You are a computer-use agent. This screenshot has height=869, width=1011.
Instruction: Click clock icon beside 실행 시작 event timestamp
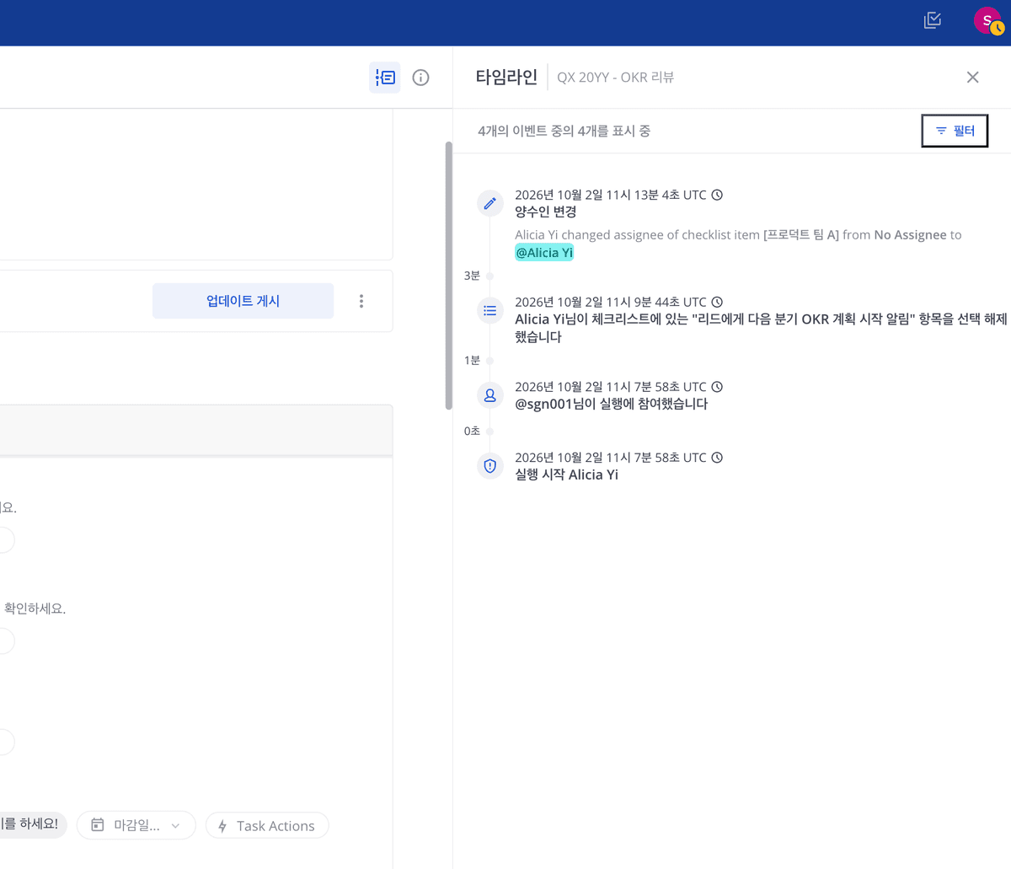point(717,458)
